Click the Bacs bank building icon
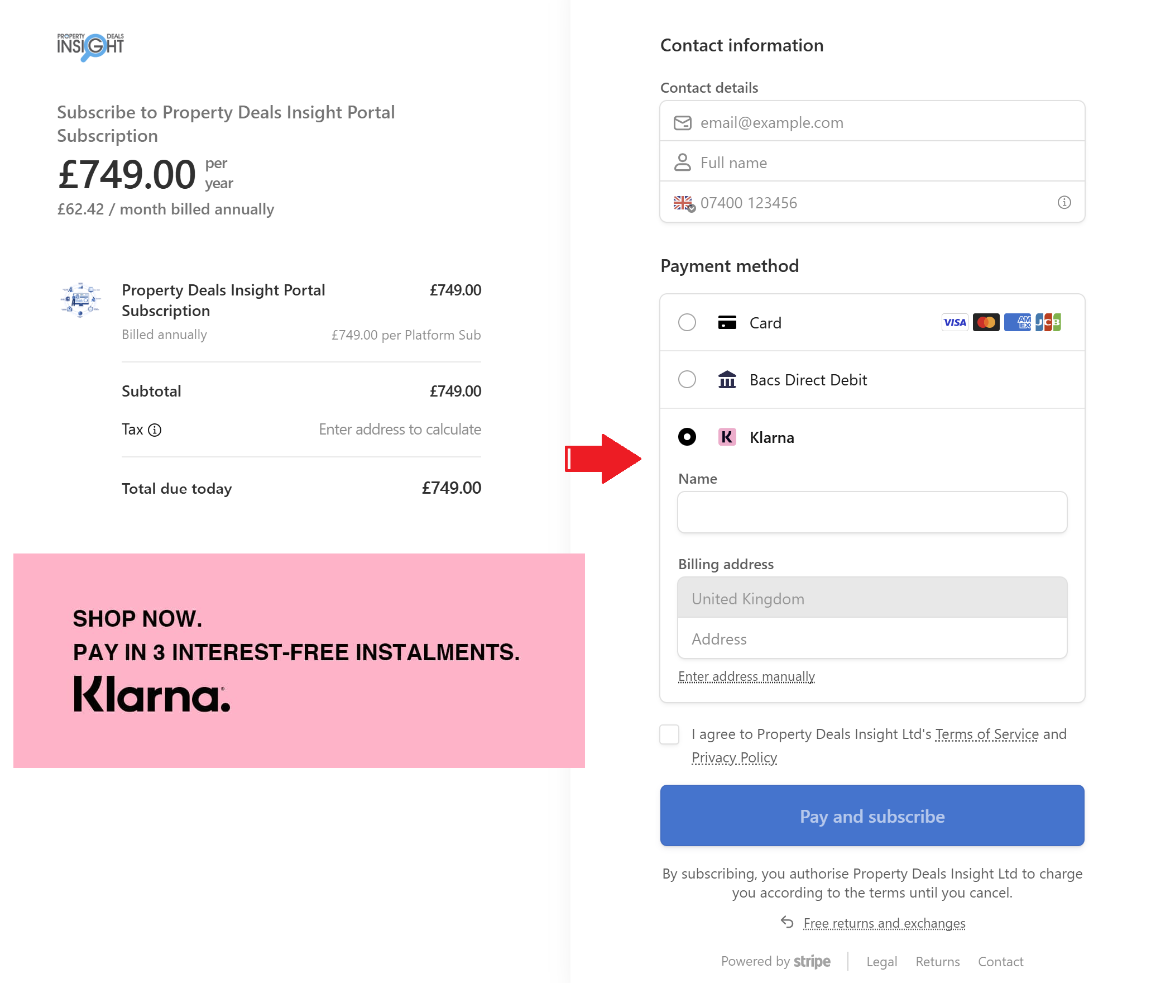1175x983 pixels. point(726,380)
